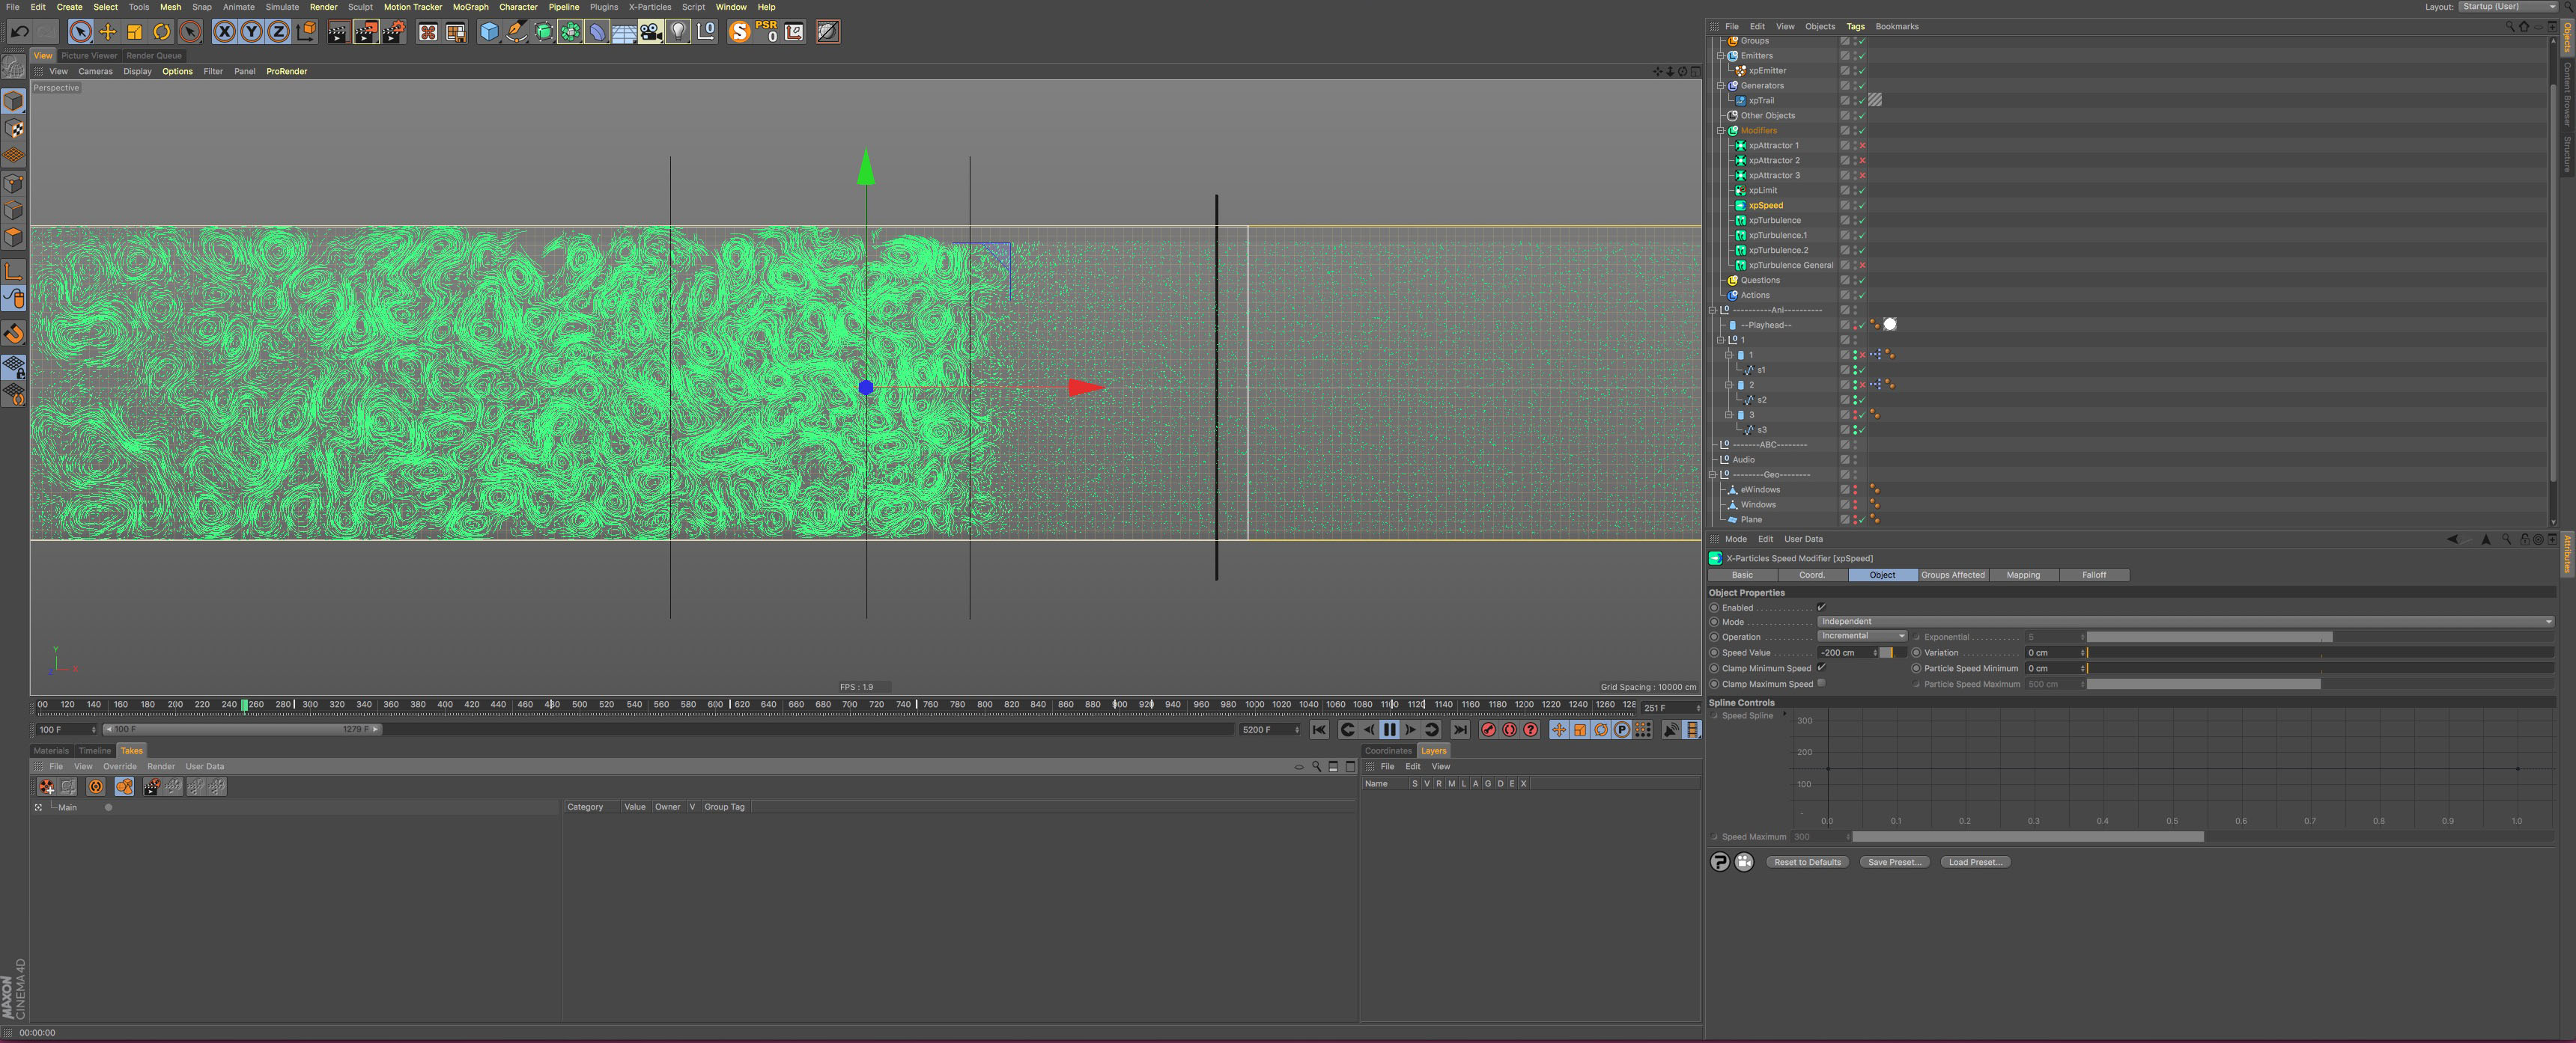2576x1043 pixels.
Task: Click the Light object icon
Action: coord(678,32)
